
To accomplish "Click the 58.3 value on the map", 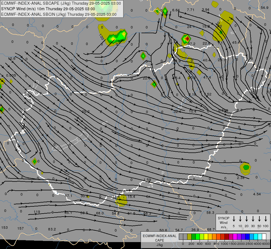I will point(210,213).
